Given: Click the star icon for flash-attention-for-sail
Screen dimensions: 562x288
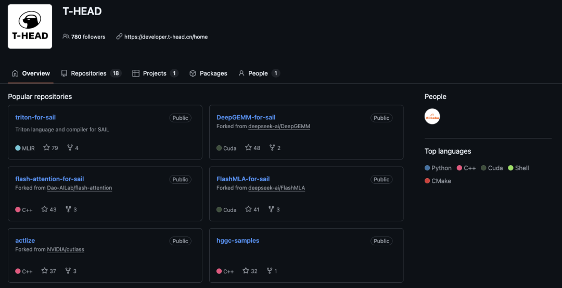Looking at the screenshot, I should 44,209.
